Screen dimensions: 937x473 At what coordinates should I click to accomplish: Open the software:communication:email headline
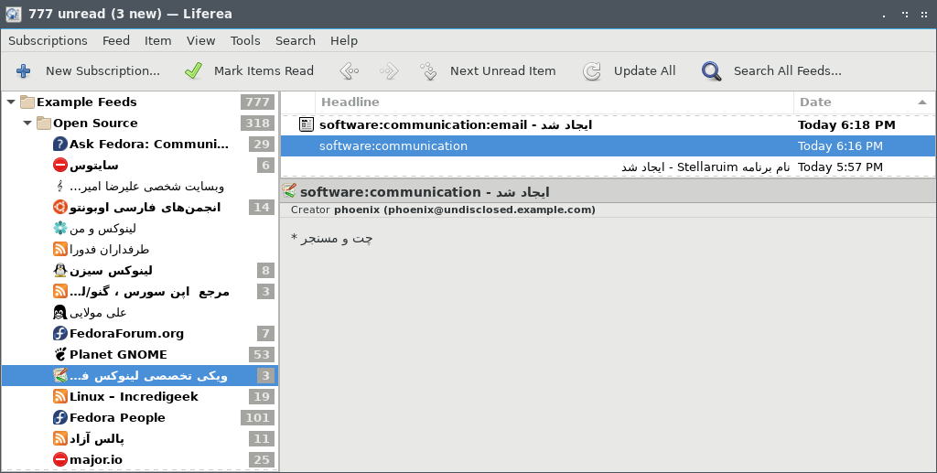(455, 125)
